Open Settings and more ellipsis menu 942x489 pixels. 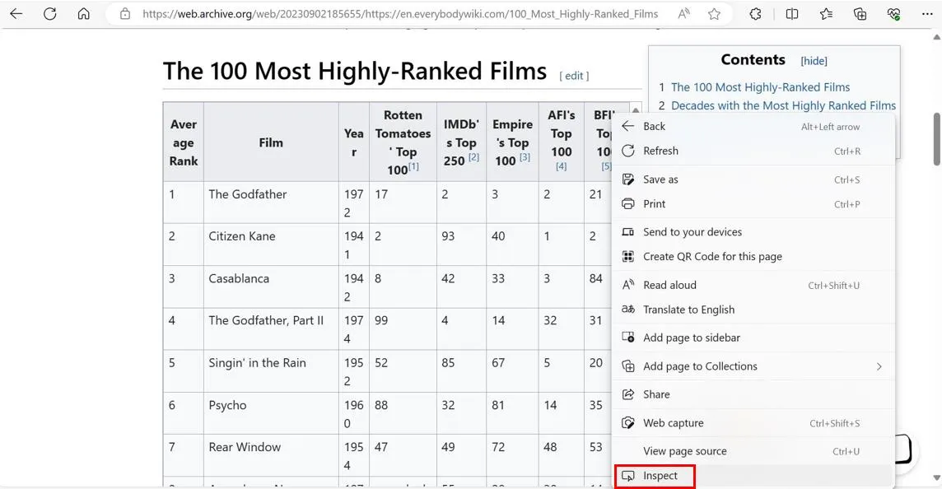[x=927, y=14]
